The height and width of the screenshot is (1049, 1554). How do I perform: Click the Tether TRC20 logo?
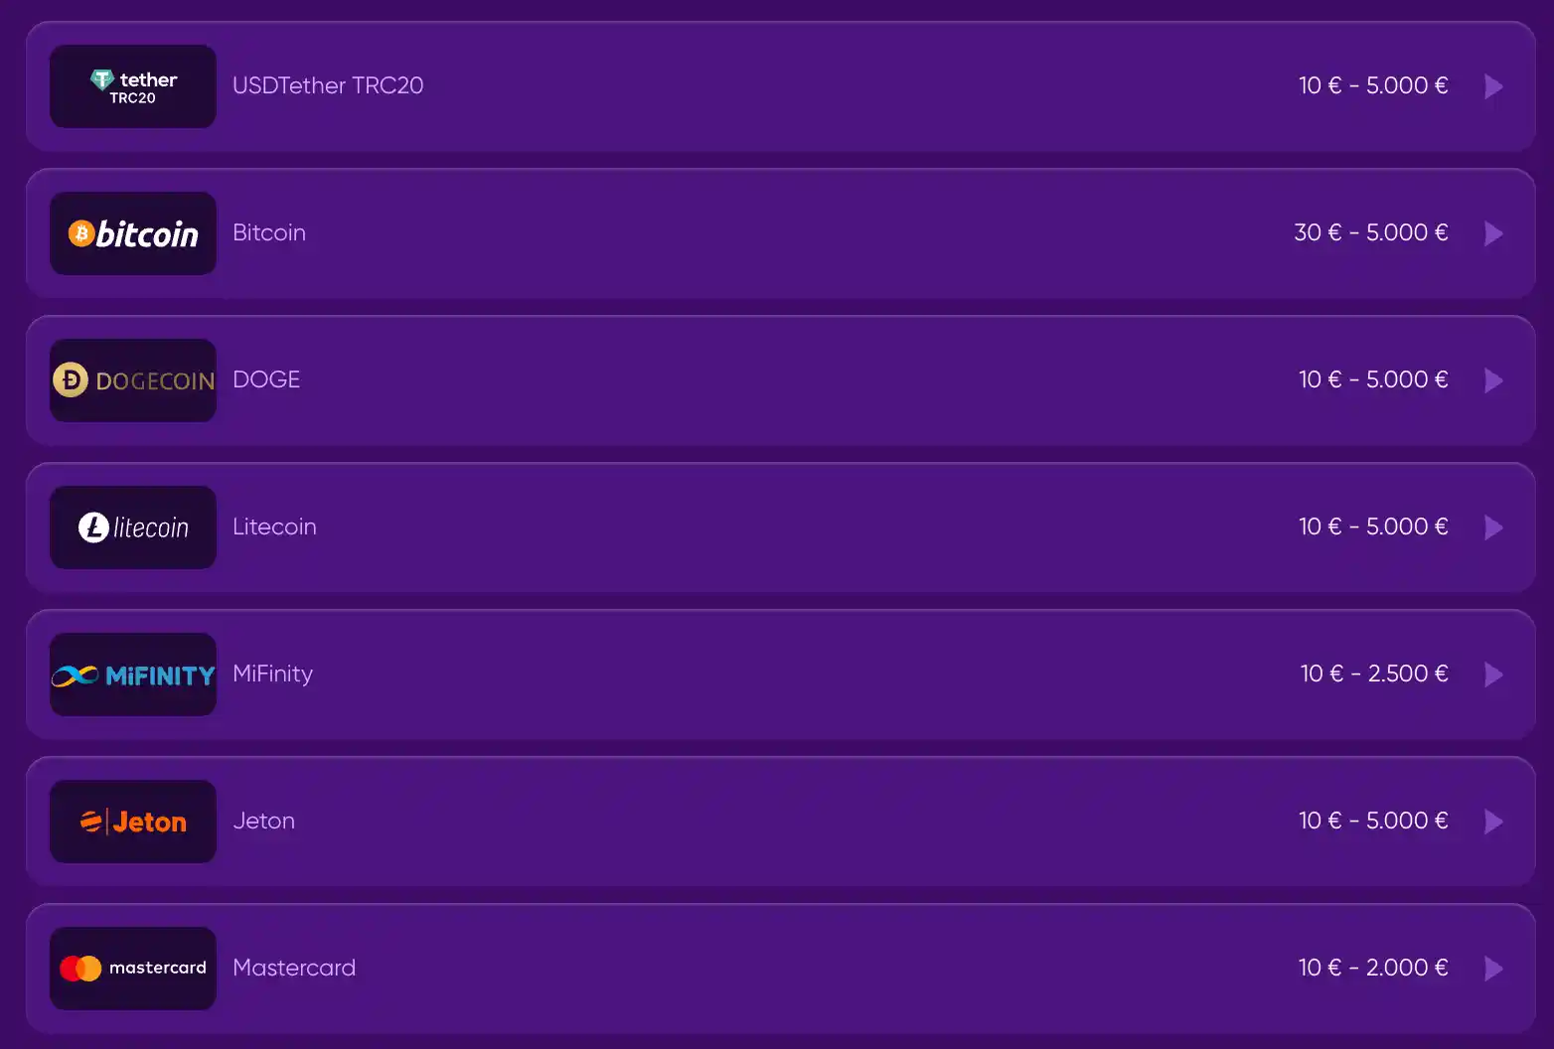133,86
